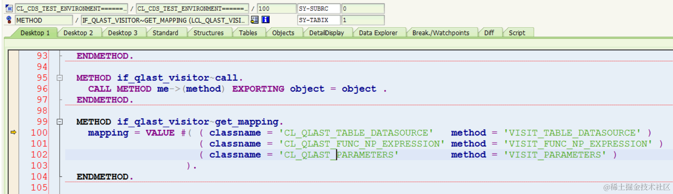This screenshot has height=194, width=673.
Task: Click the string 'CL_QLAST_FUNC_NP_EXPRESSION'
Action: pyautogui.click(x=362, y=144)
